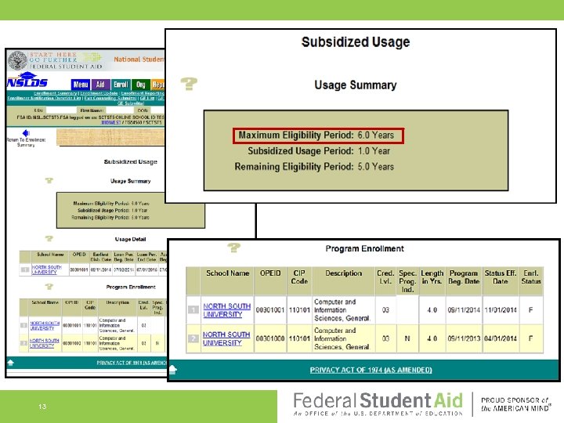Screen dimensions: 564x423
Task: Open the Enrollment Update link
Action: (99, 93)
